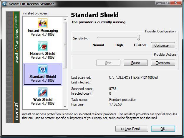Confirm with the OK button
184x138 pixels.
(163, 129)
